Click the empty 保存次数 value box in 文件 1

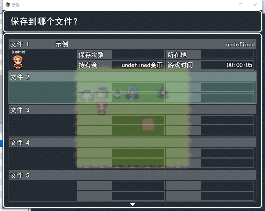click(138, 54)
